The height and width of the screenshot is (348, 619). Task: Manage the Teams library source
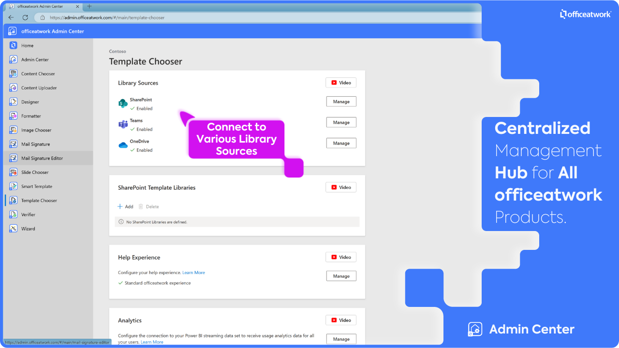coord(341,122)
